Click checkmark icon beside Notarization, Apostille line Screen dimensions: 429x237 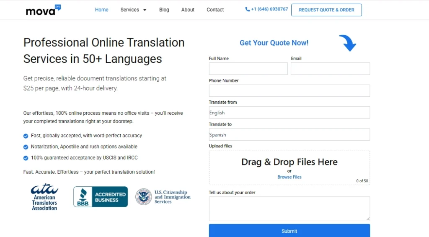click(26, 147)
